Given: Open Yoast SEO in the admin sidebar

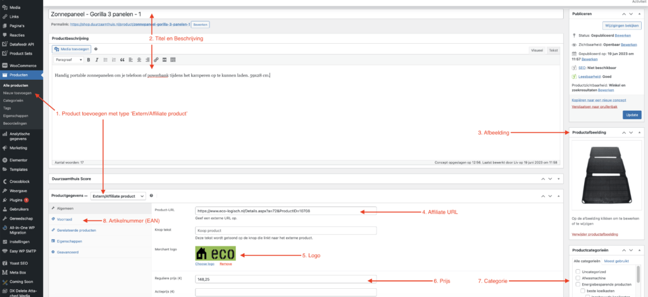Looking at the screenshot, I should tap(18, 263).
